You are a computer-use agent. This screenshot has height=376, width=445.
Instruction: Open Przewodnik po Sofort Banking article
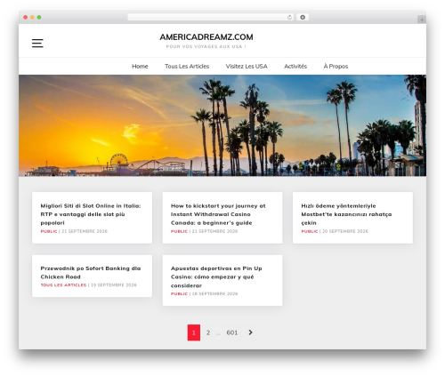(x=91, y=273)
